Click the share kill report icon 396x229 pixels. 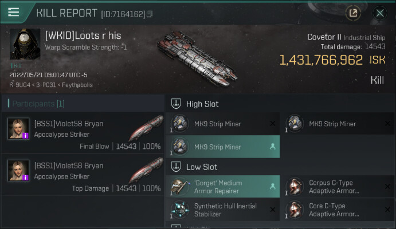[353, 13]
